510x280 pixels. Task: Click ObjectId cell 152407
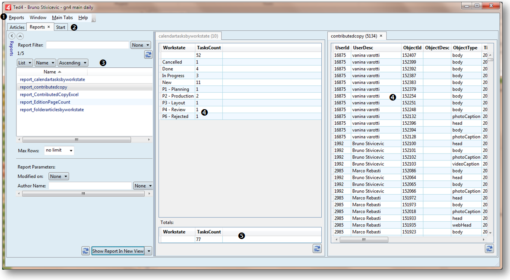tap(412, 55)
